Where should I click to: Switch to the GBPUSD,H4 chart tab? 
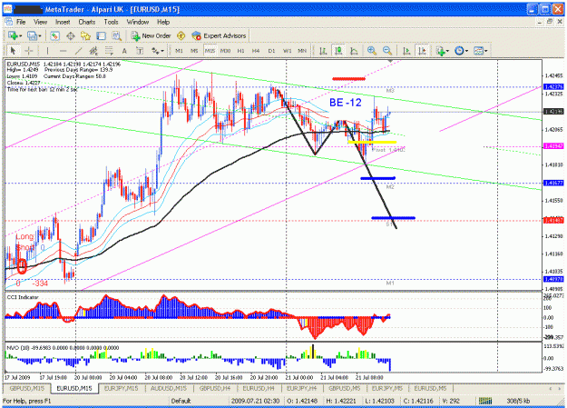[215, 388]
